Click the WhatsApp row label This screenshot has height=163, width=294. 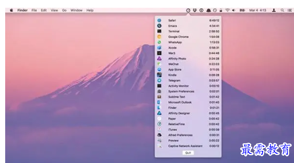point(175,42)
